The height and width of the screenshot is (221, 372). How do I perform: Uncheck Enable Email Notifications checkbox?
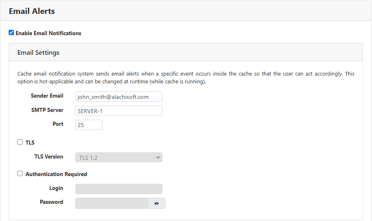click(x=11, y=33)
